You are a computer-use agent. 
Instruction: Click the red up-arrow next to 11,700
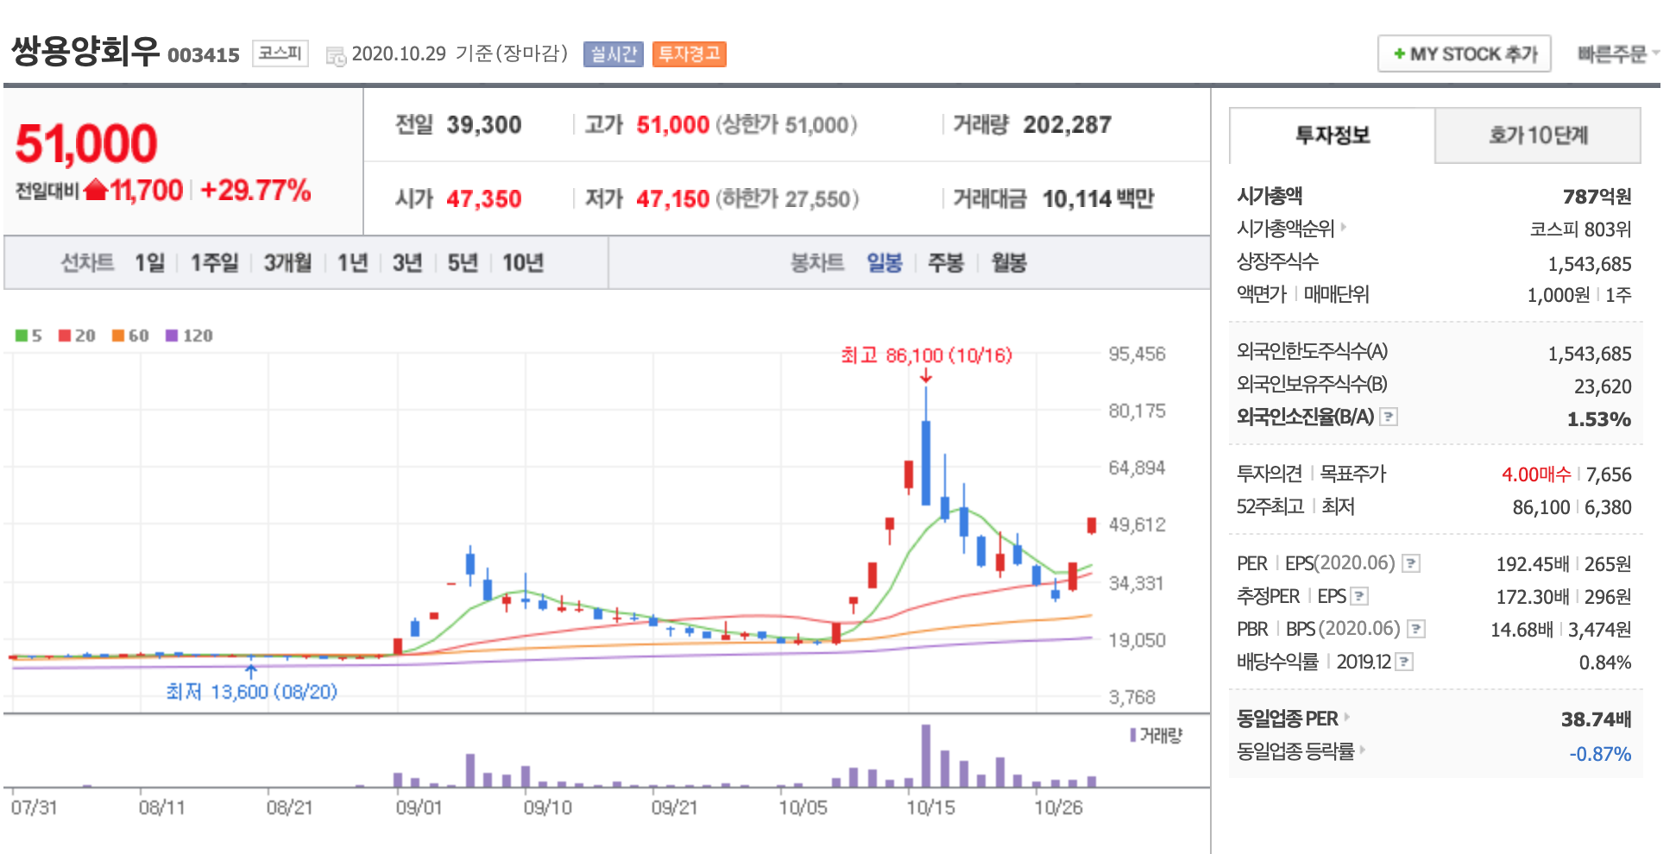click(x=96, y=189)
